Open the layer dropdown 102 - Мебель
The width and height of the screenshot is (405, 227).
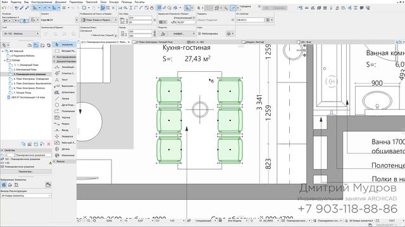[20, 33]
